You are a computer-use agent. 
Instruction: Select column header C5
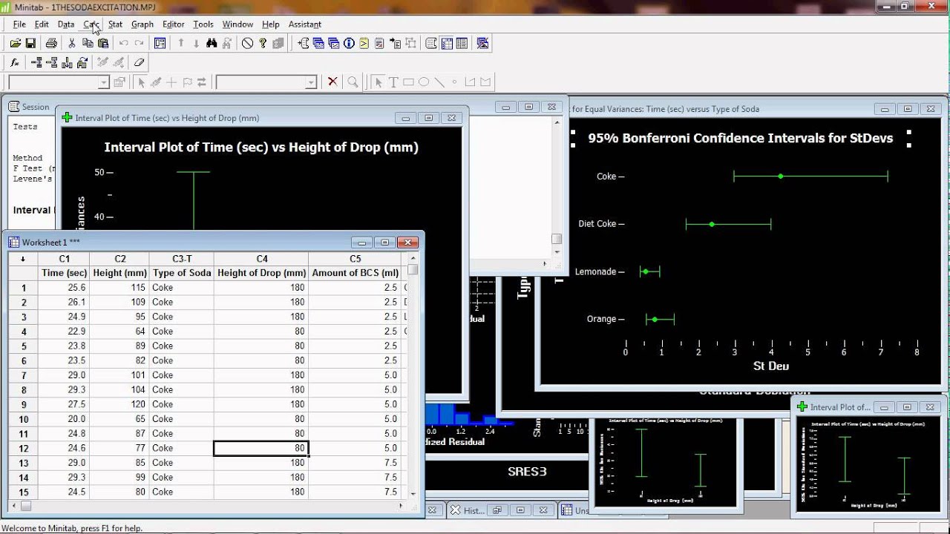click(355, 259)
